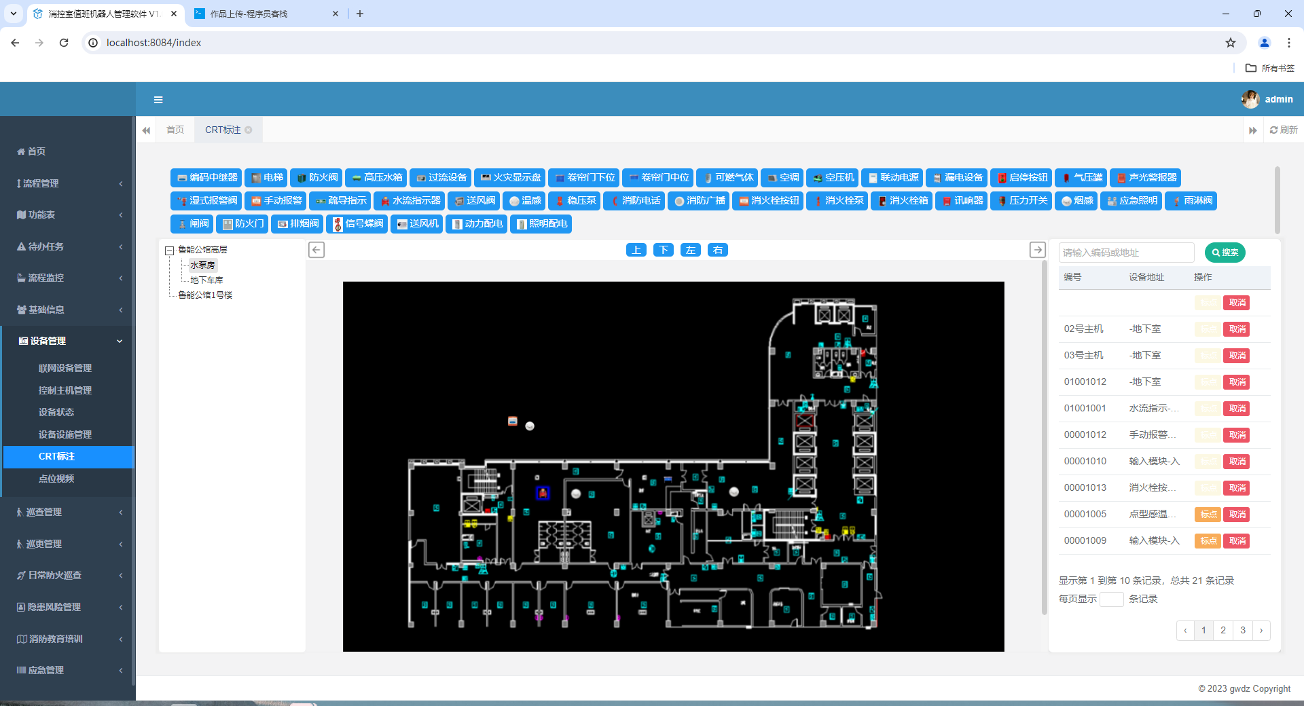This screenshot has height=706, width=1304.
Task: Collapse the tree panel with left arrow
Action: tap(316, 250)
